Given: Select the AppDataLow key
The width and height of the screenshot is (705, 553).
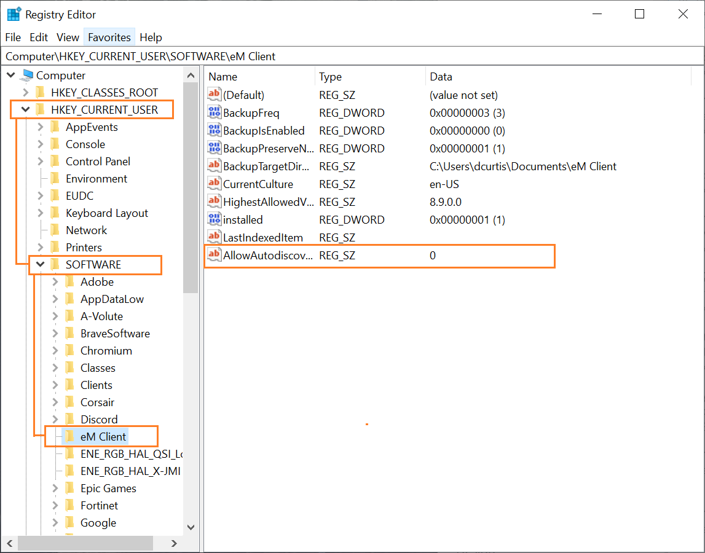Looking at the screenshot, I should 112,299.
